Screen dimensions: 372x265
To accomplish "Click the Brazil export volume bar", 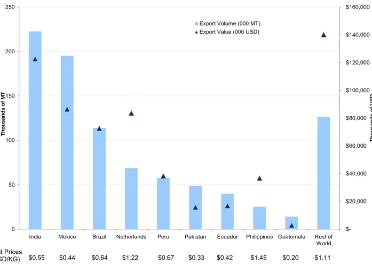I will tap(99, 179).
